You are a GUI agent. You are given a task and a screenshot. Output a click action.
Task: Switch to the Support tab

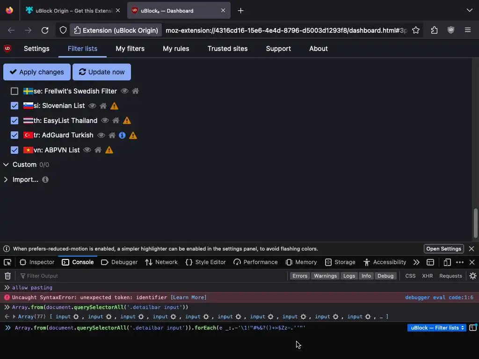[x=278, y=49]
